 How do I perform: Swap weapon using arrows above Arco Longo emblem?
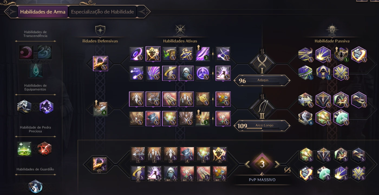click(262, 96)
